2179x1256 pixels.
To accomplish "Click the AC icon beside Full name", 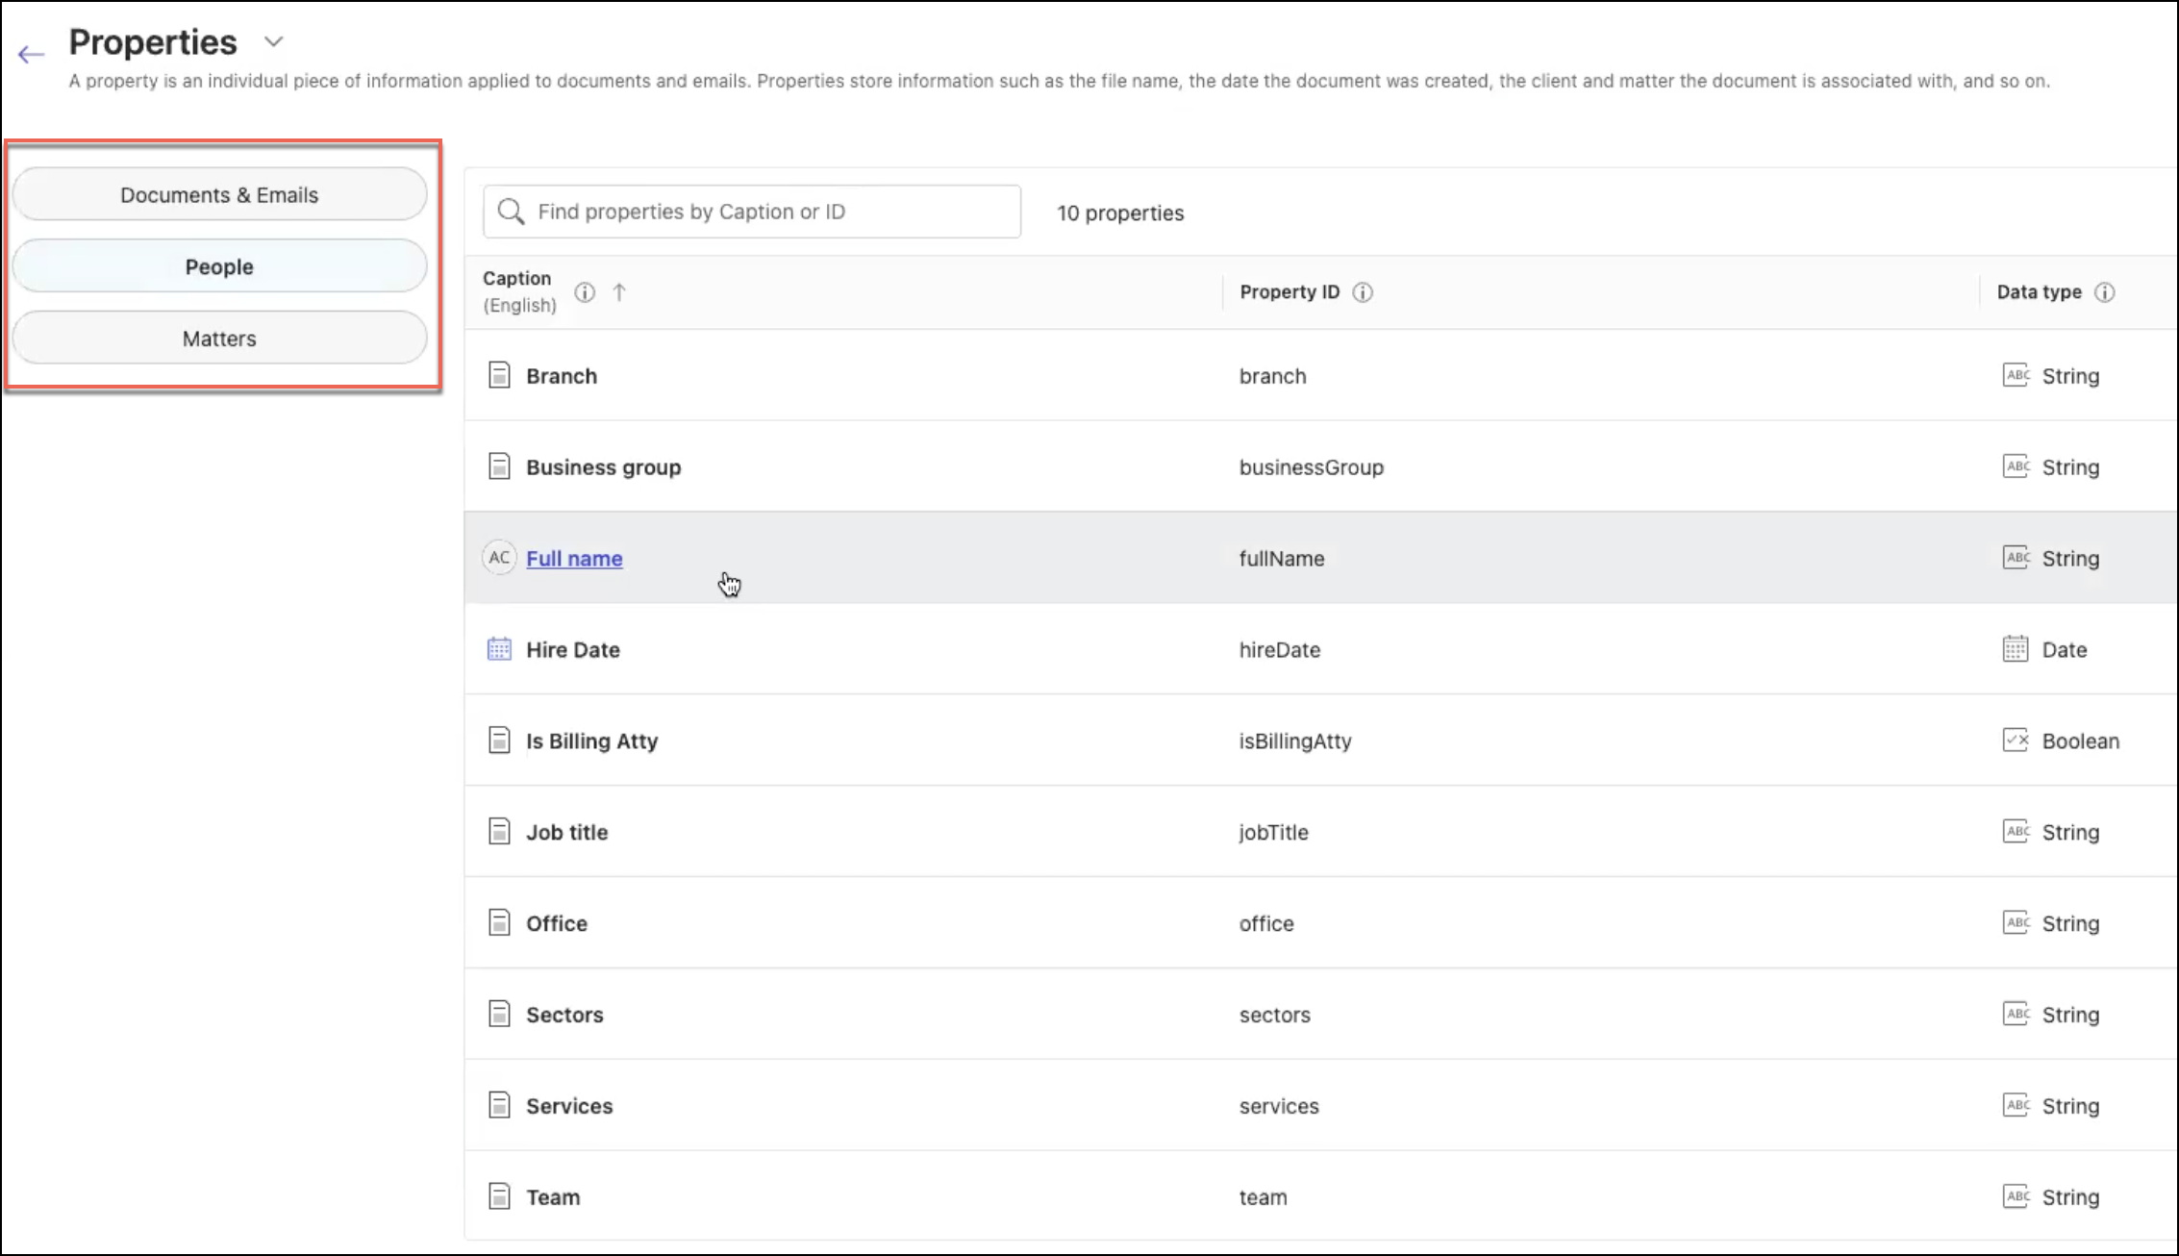I will tap(499, 558).
